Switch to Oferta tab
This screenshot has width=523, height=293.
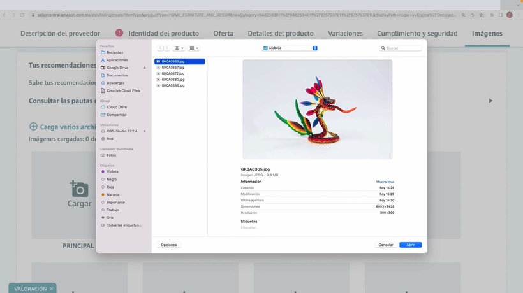tap(223, 33)
